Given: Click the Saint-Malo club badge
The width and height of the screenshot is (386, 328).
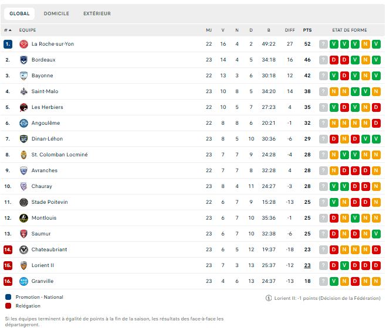Looking at the screenshot, I should [x=23, y=91].
